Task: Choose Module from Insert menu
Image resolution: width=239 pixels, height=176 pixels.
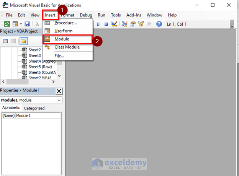Action: [68, 39]
